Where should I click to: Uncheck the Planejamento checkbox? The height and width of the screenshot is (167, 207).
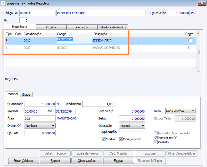tap(121, 139)
